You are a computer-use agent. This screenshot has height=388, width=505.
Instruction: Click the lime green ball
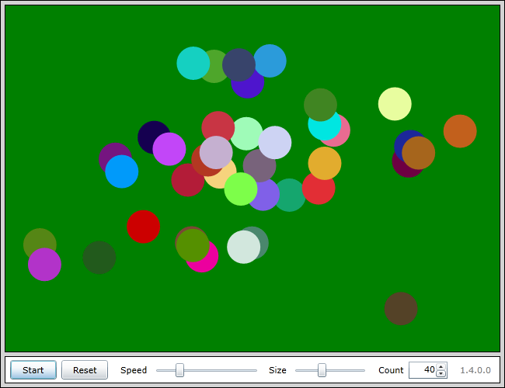[241, 189]
